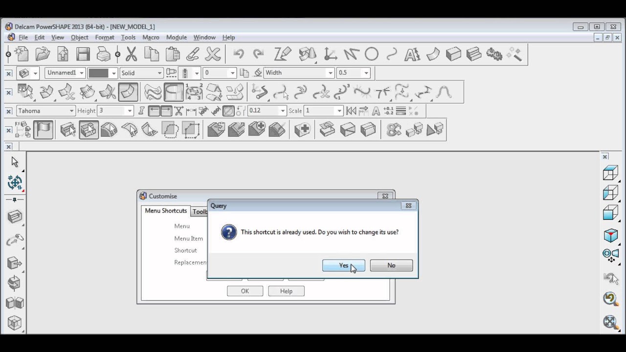Click the Cut scissors icon
This screenshot has height=352, width=626.
pos(131,54)
